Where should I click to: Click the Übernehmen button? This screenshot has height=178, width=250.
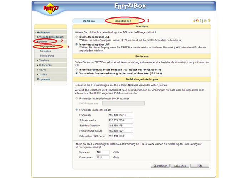click(160, 166)
